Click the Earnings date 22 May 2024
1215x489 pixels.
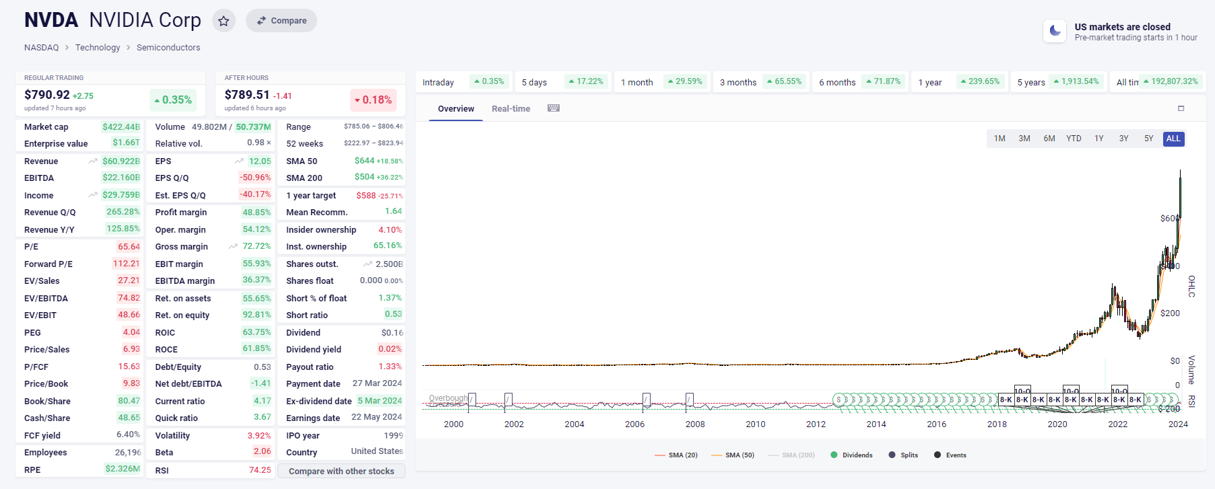pos(376,418)
